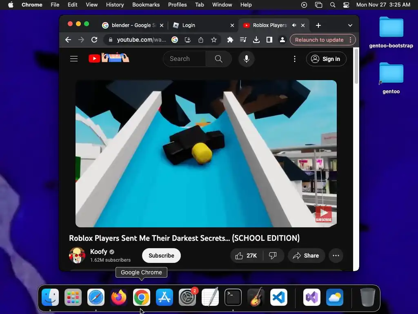
Task: Open Terminal from the Dock
Action: click(233, 297)
